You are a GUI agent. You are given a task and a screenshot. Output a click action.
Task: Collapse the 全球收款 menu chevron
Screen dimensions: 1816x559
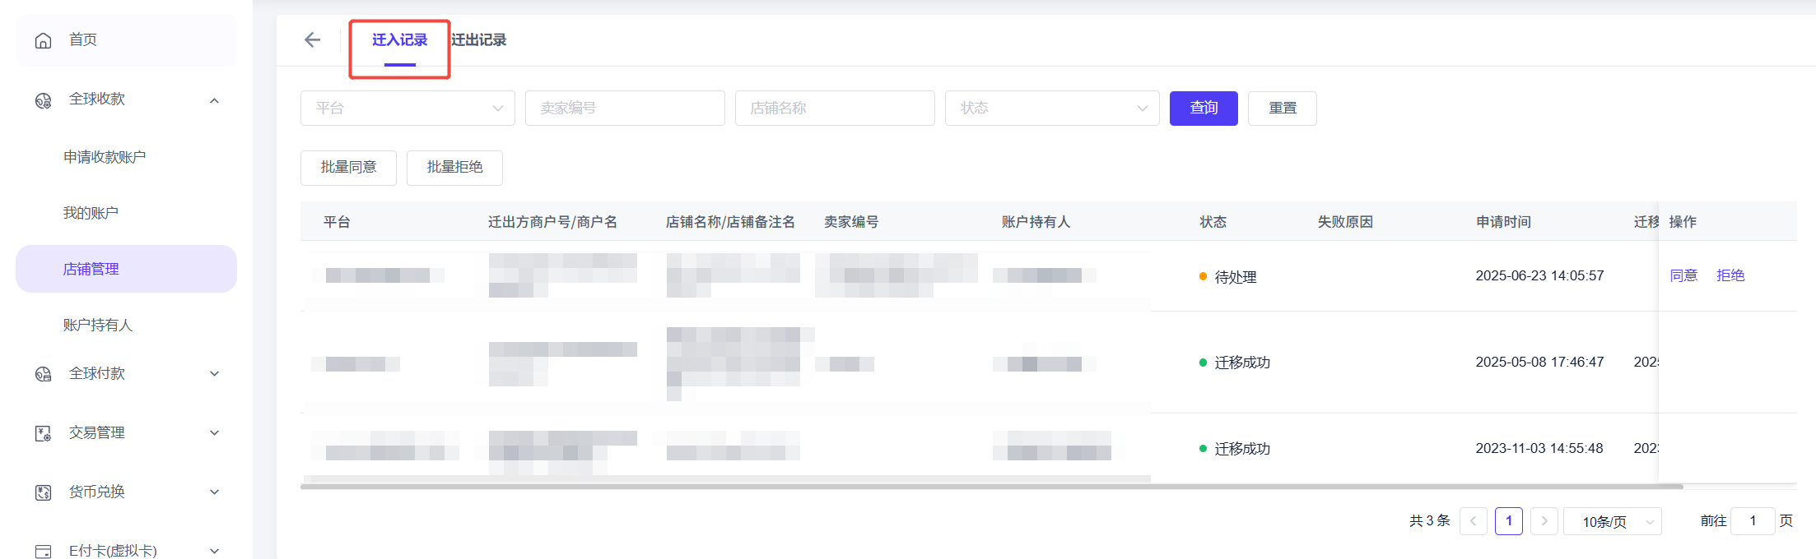click(x=215, y=100)
